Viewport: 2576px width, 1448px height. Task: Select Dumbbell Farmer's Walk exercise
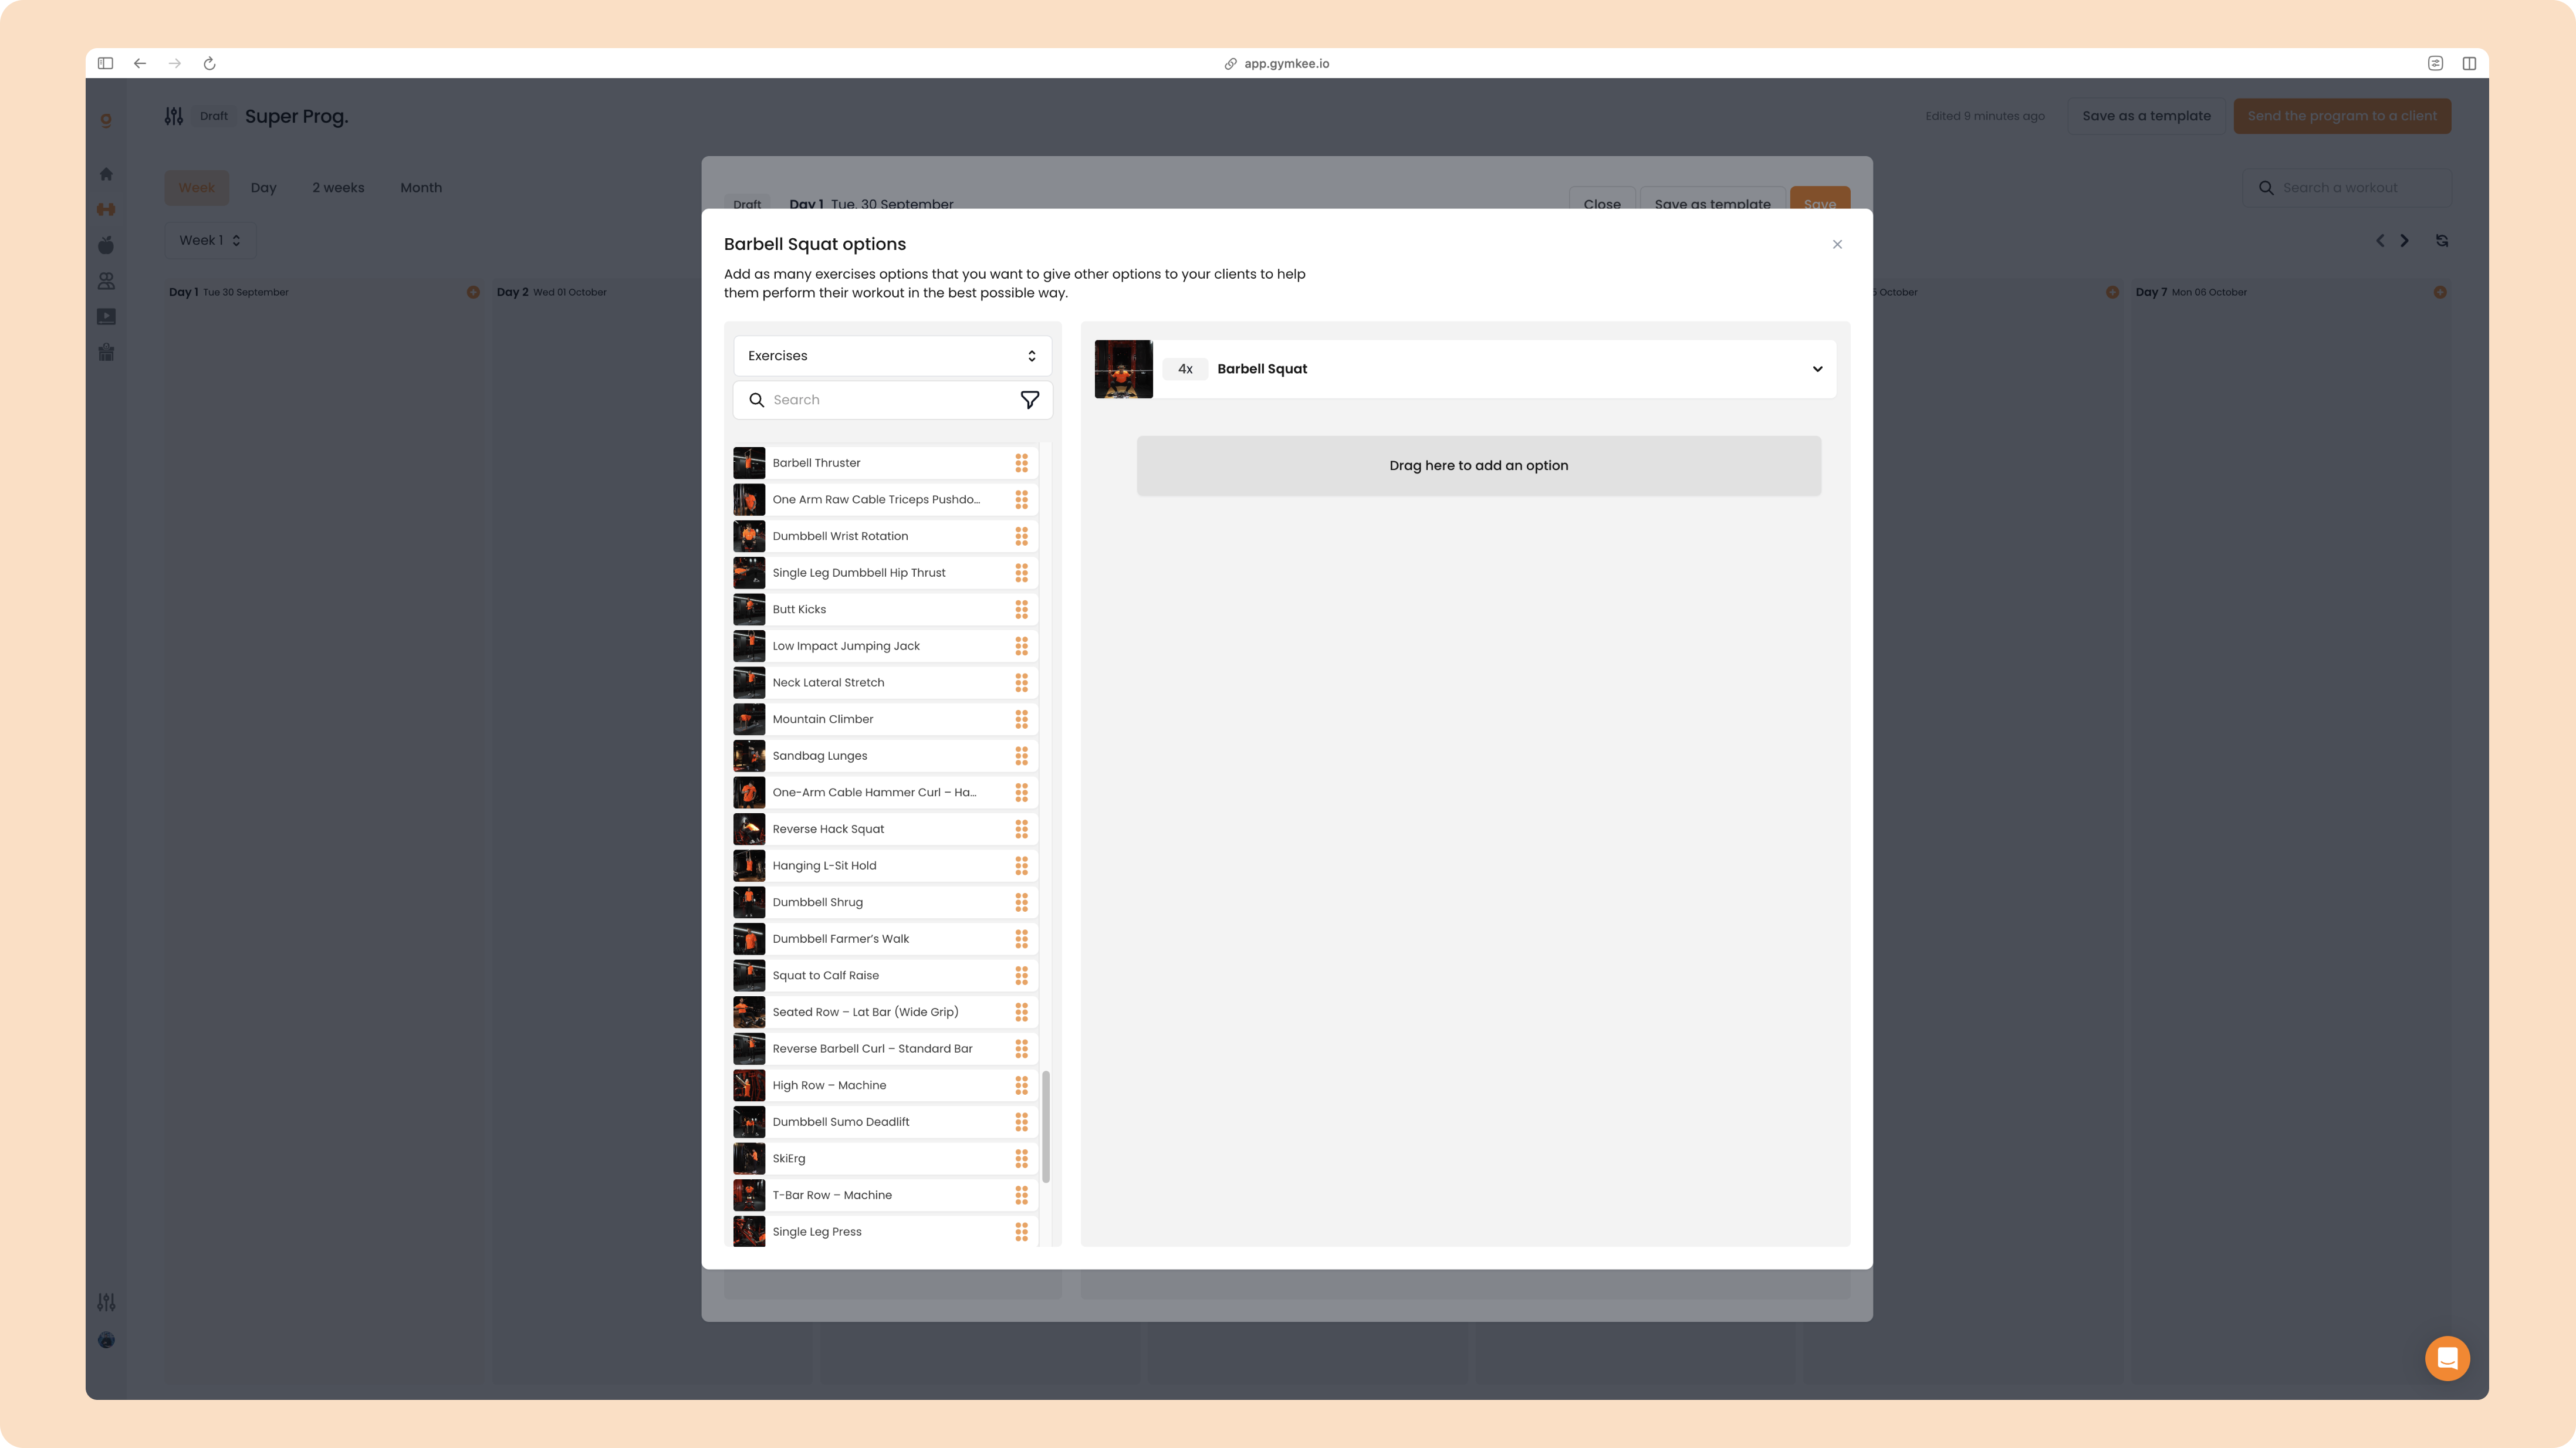point(885,939)
